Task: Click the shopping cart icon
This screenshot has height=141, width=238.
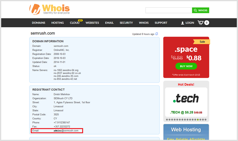Action: pos(200,23)
